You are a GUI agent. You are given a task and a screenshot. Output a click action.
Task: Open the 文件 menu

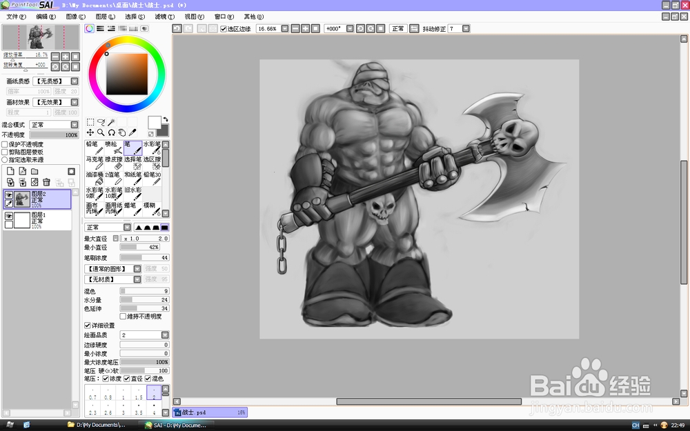pos(17,17)
